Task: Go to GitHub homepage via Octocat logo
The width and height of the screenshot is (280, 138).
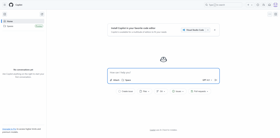Action: click(11, 5)
